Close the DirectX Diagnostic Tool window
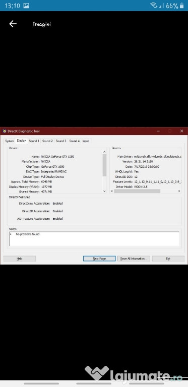 click(x=182, y=131)
